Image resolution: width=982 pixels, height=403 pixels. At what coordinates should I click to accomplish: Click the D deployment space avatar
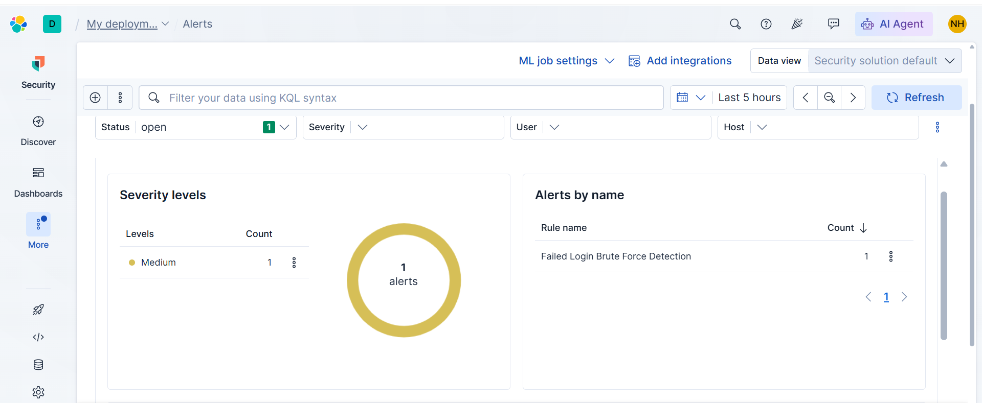[x=52, y=24]
